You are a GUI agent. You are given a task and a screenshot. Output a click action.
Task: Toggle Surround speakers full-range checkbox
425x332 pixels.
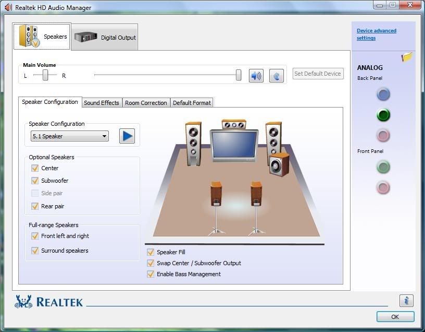(35, 251)
